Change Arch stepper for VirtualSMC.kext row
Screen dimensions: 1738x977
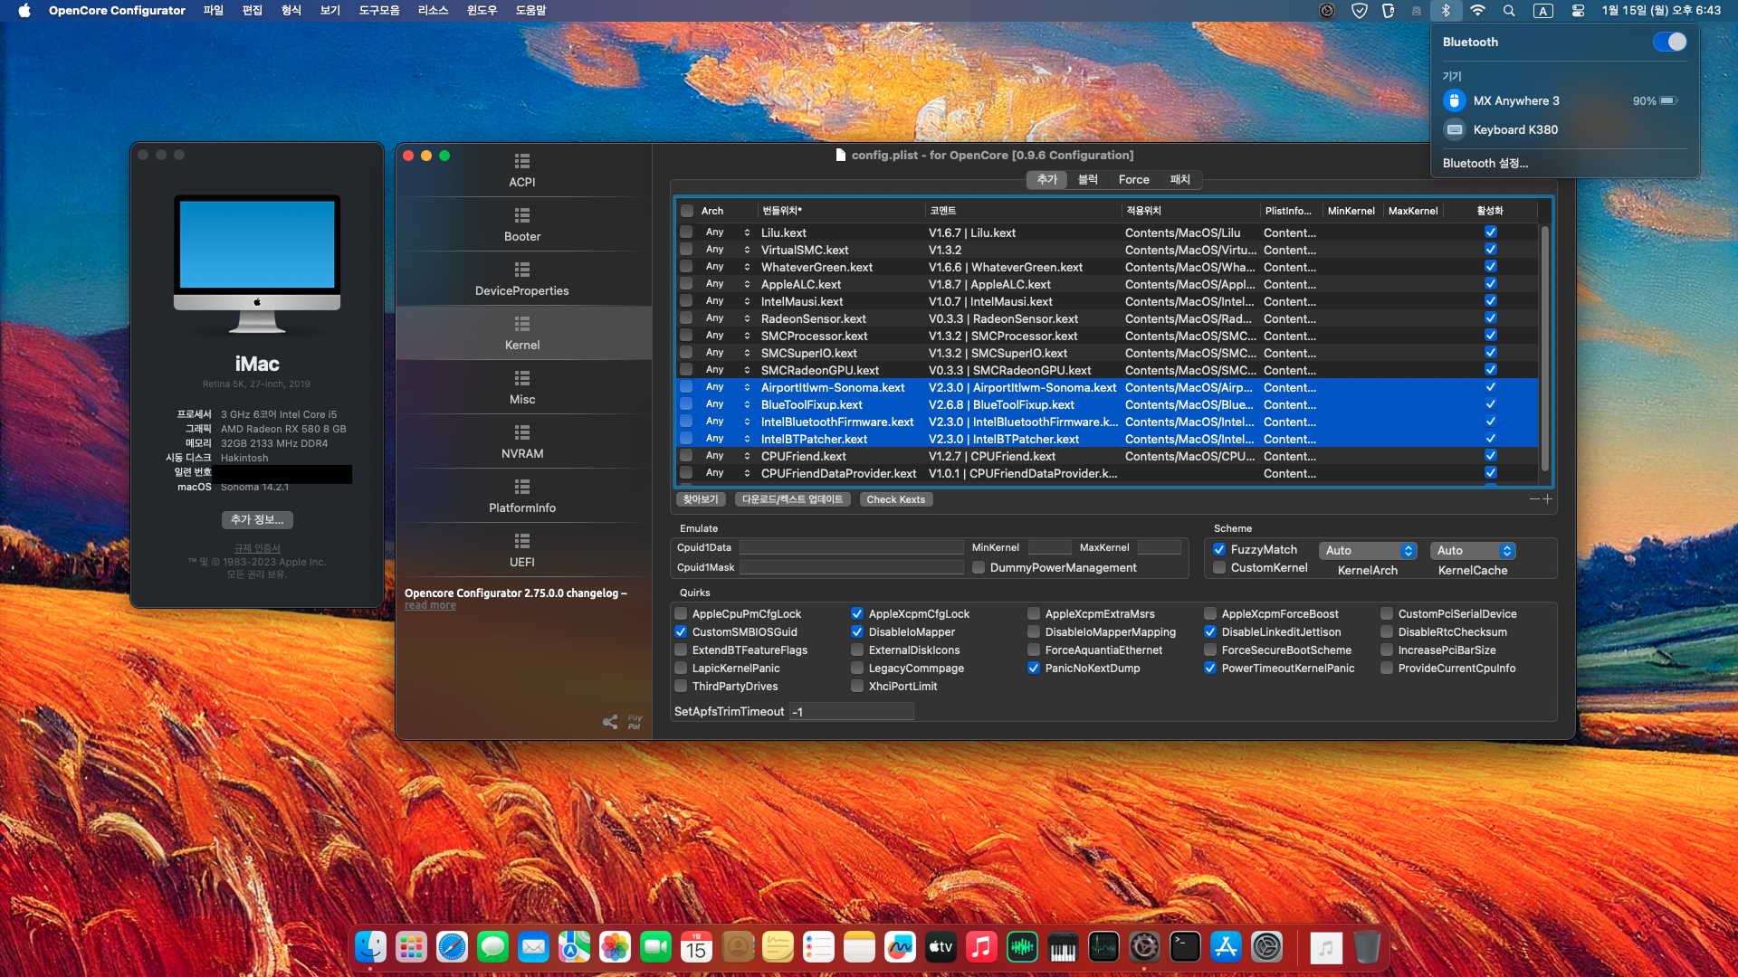pos(747,250)
